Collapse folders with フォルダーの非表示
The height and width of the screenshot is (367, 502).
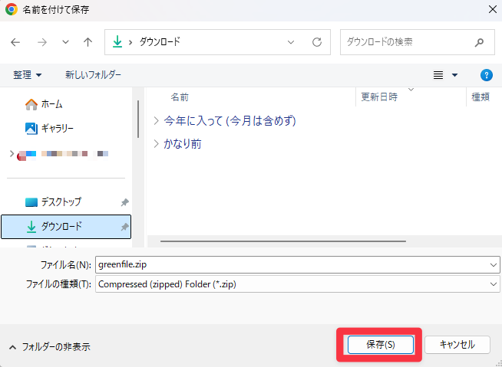[x=49, y=347]
